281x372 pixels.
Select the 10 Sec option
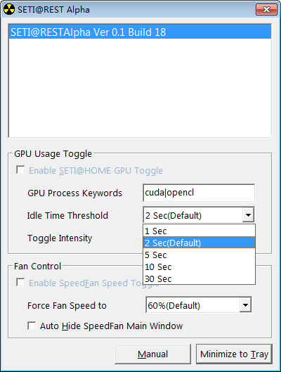[199, 267]
